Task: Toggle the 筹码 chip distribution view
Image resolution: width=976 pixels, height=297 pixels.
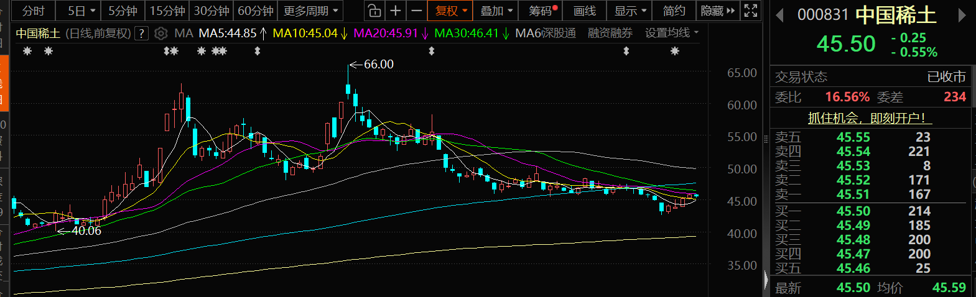Action: pyautogui.click(x=542, y=11)
